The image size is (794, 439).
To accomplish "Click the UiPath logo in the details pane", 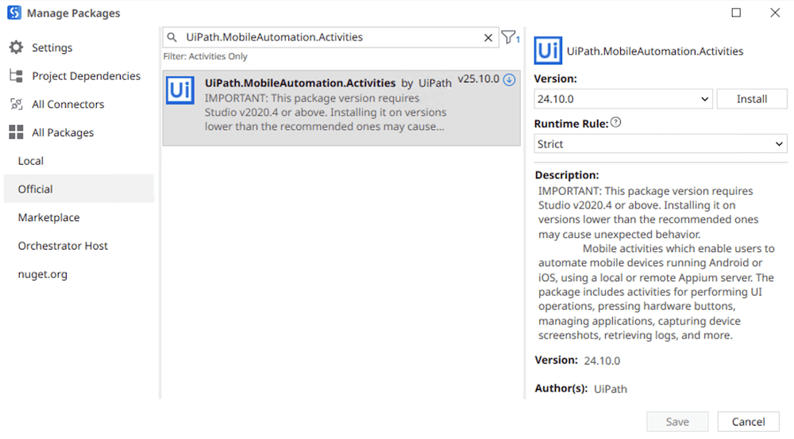I will pyautogui.click(x=548, y=51).
